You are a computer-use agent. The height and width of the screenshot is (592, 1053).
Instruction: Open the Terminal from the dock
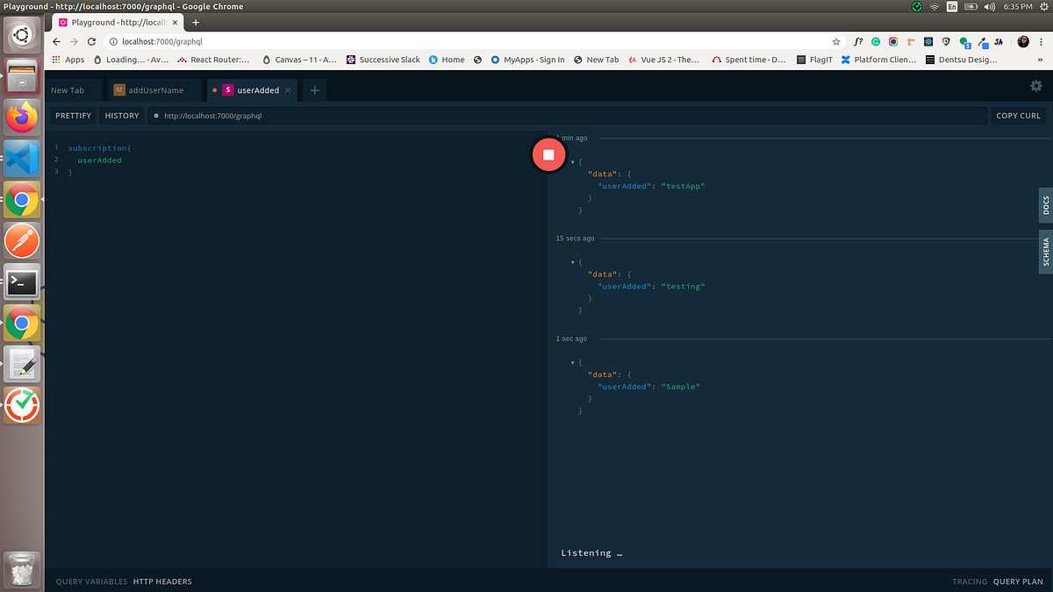[21, 282]
